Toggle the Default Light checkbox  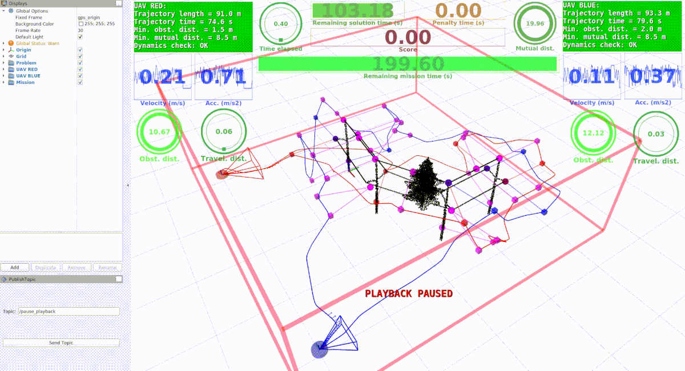(x=80, y=37)
